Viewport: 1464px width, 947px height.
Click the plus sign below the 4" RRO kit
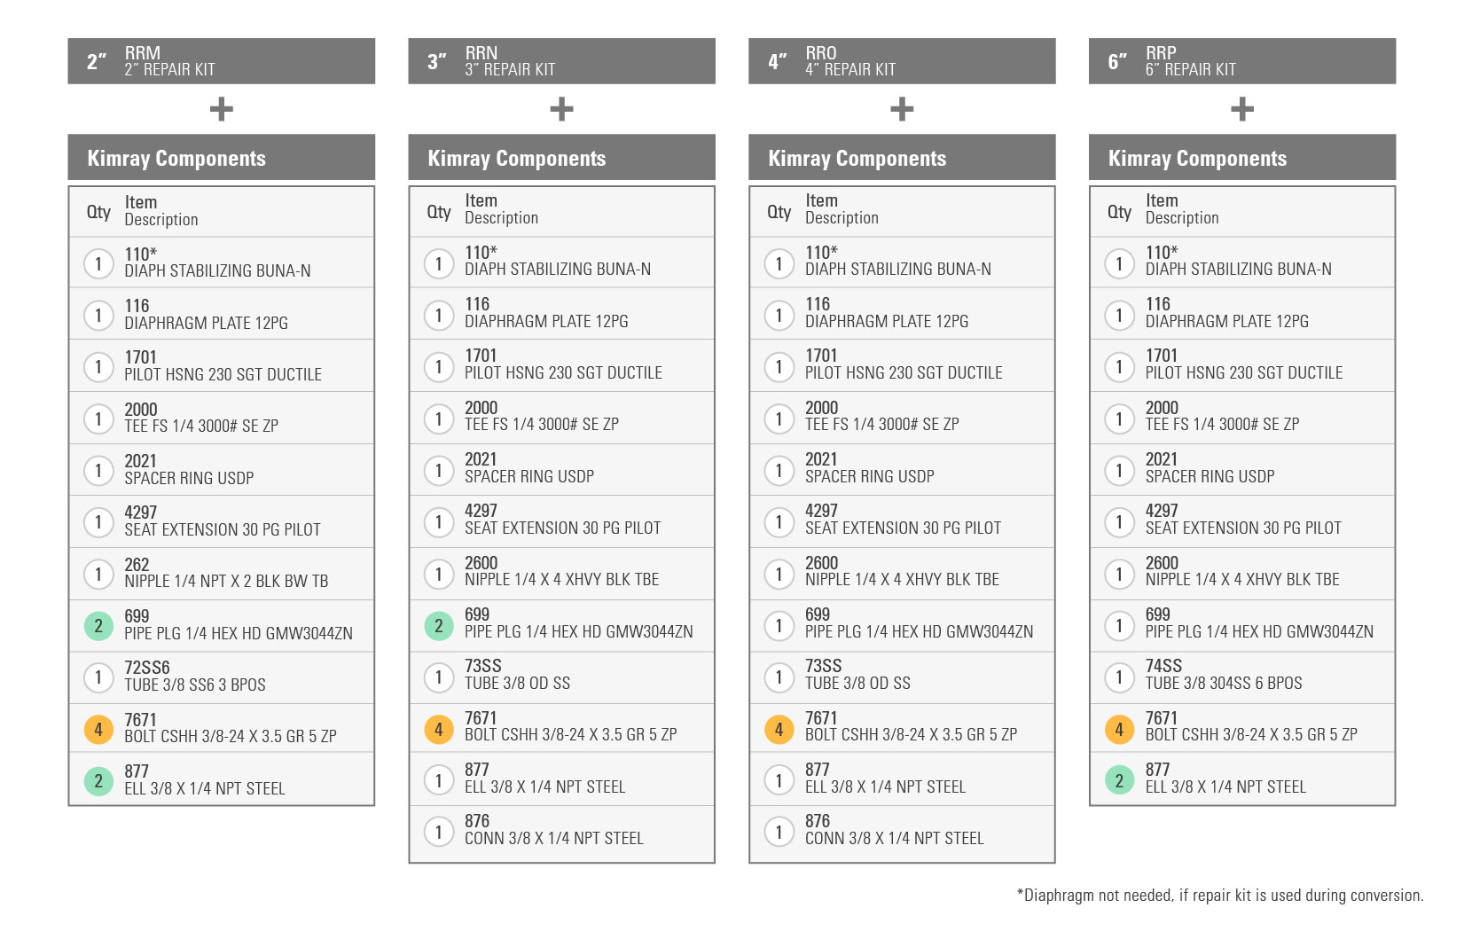(x=902, y=110)
